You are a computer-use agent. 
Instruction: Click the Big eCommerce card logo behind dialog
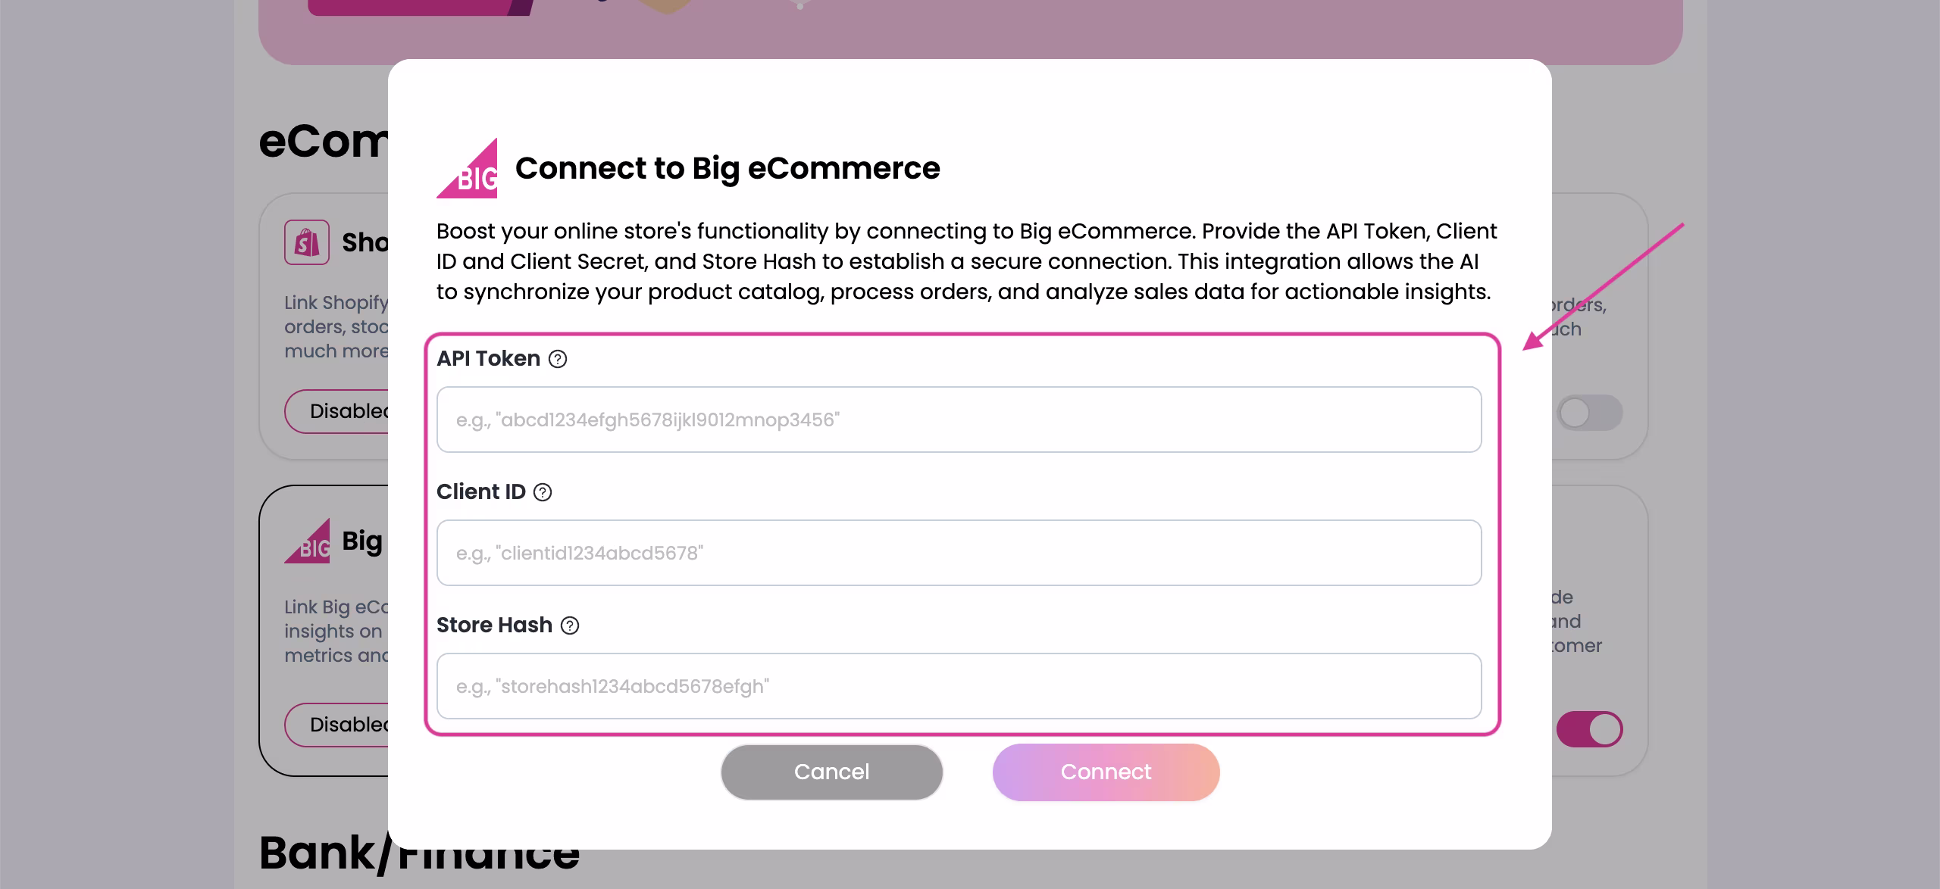(x=308, y=541)
